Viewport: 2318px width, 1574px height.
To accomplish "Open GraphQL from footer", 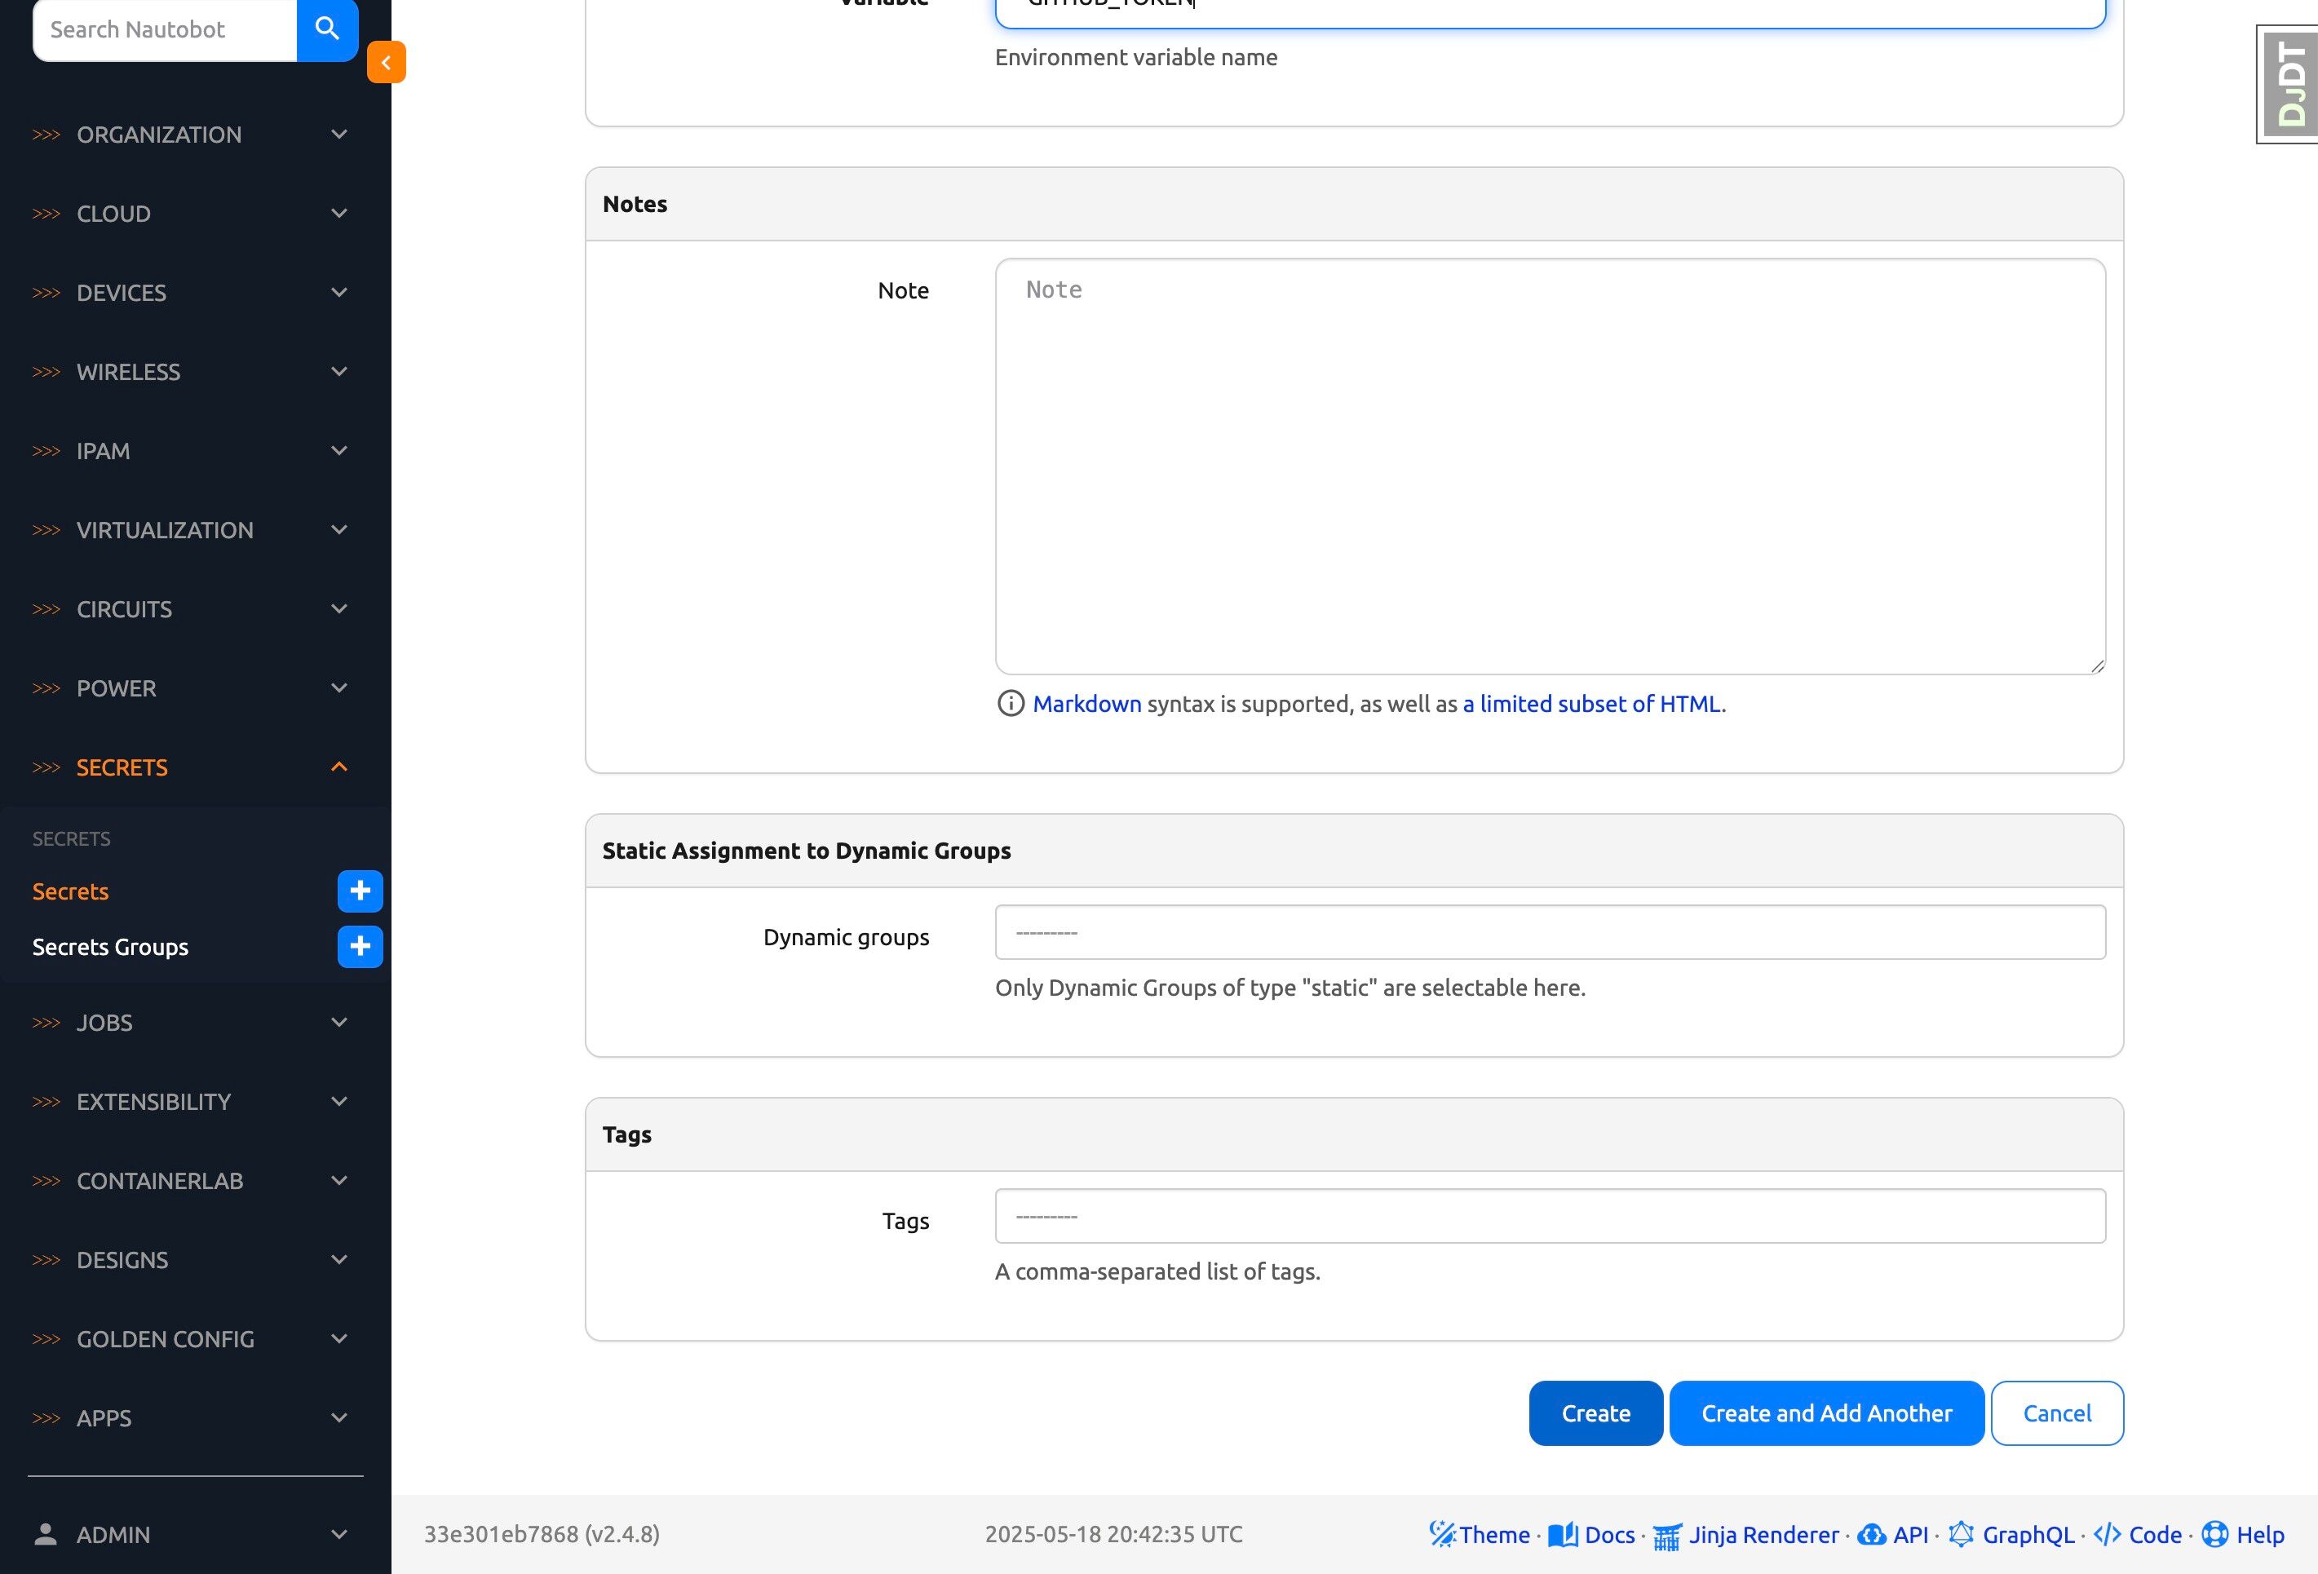I will click(2012, 1534).
